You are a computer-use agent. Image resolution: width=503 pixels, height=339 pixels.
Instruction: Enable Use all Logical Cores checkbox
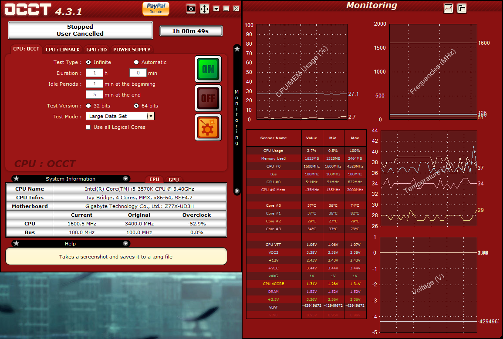pyautogui.click(x=88, y=128)
